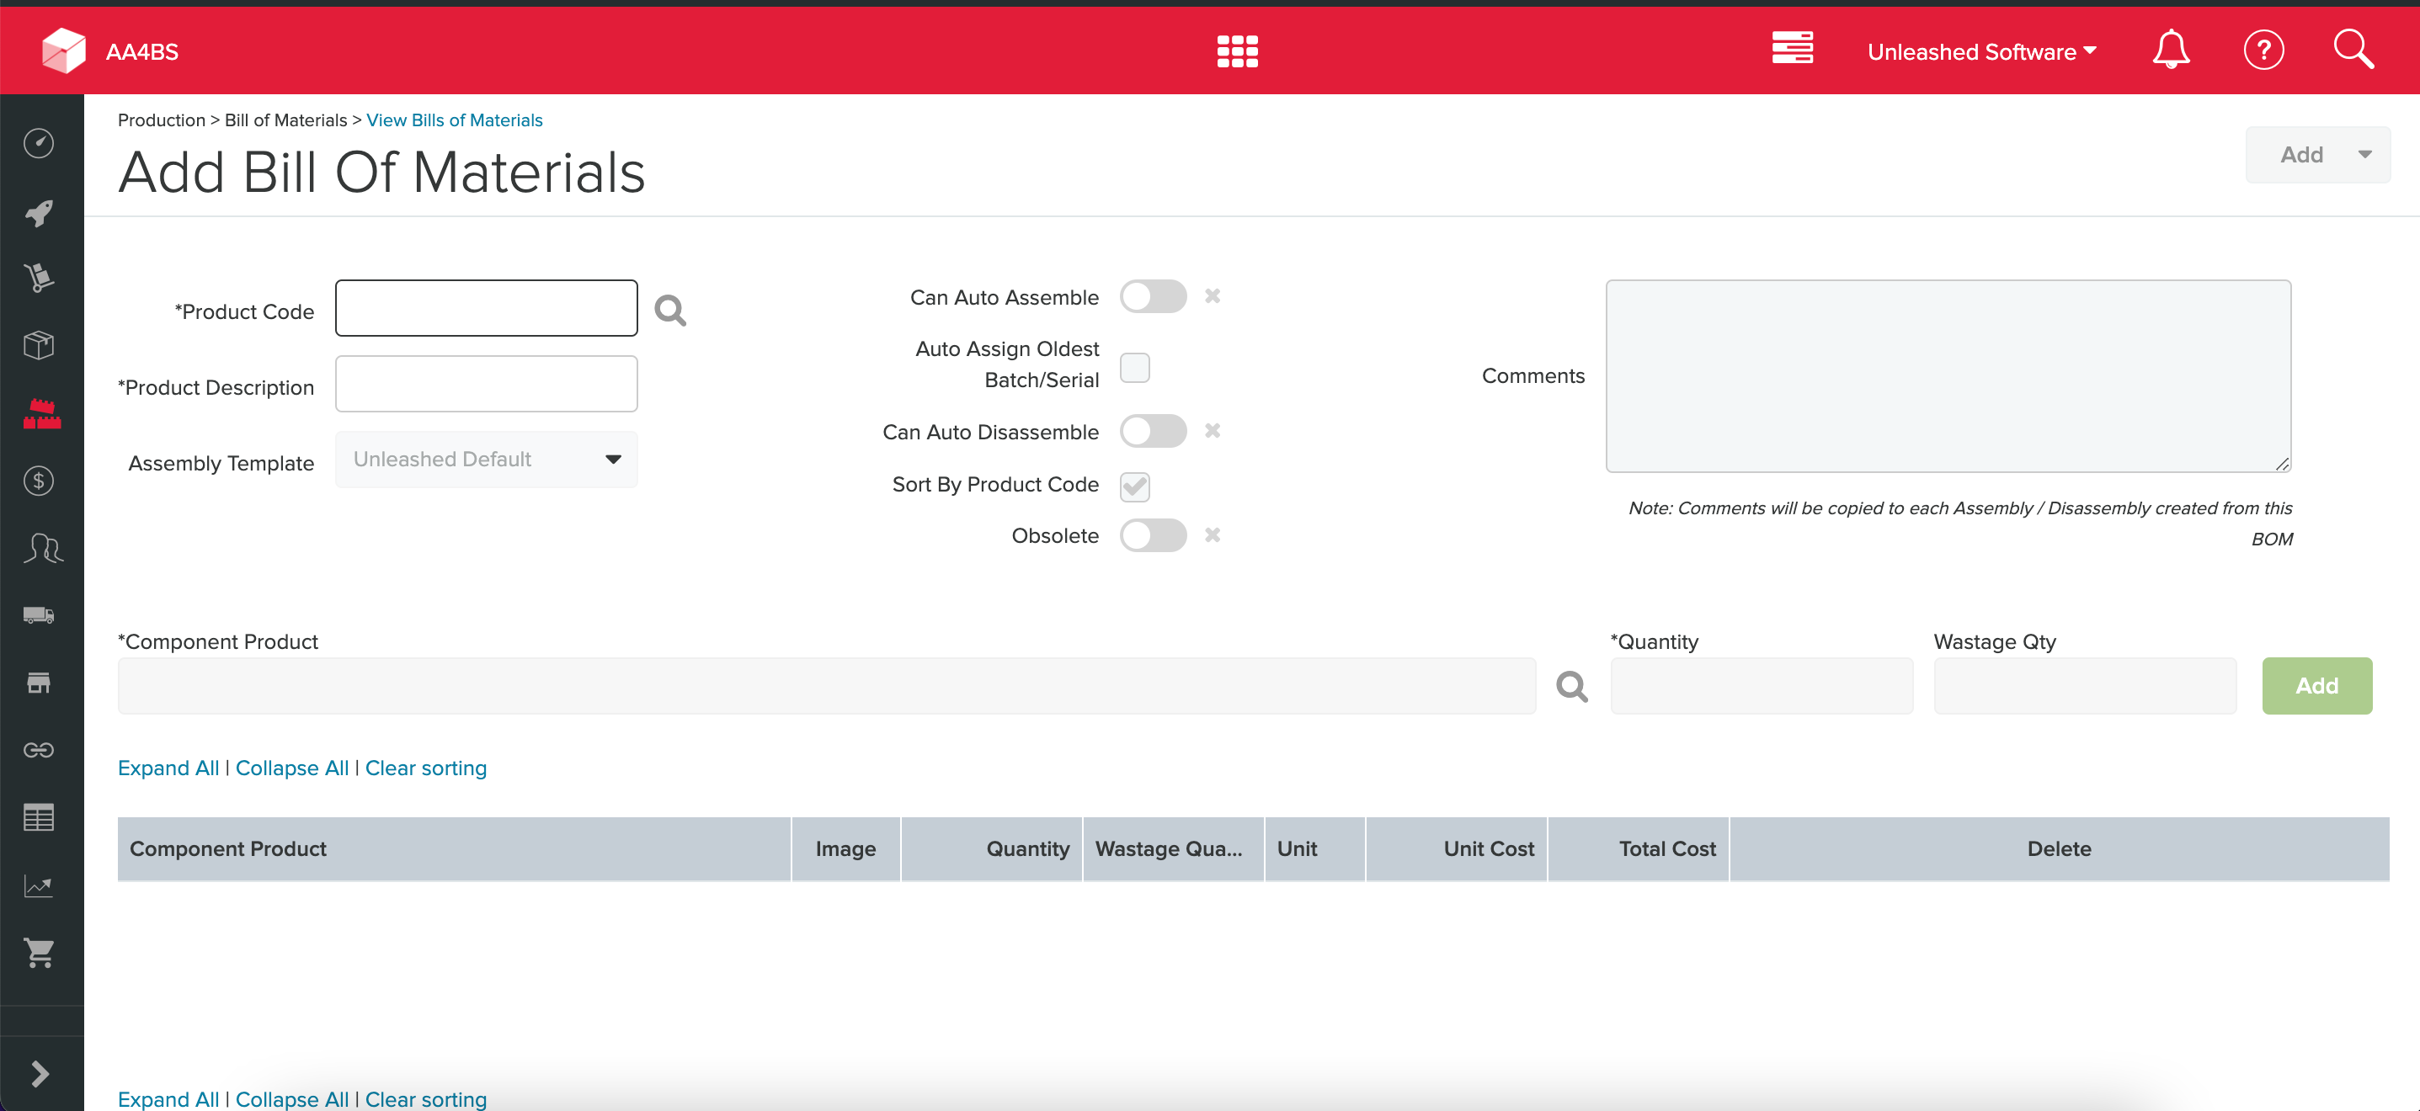Image resolution: width=2420 pixels, height=1111 pixels.
Task: Click the Delete column header
Action: (2060, 849)
